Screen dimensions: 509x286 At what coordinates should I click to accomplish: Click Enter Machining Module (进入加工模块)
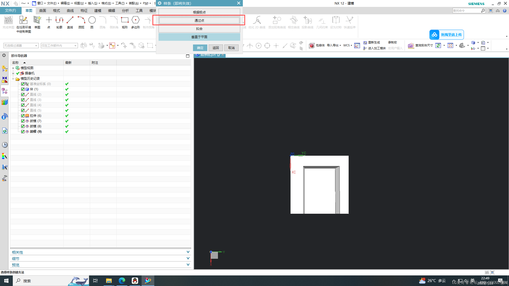374,48
